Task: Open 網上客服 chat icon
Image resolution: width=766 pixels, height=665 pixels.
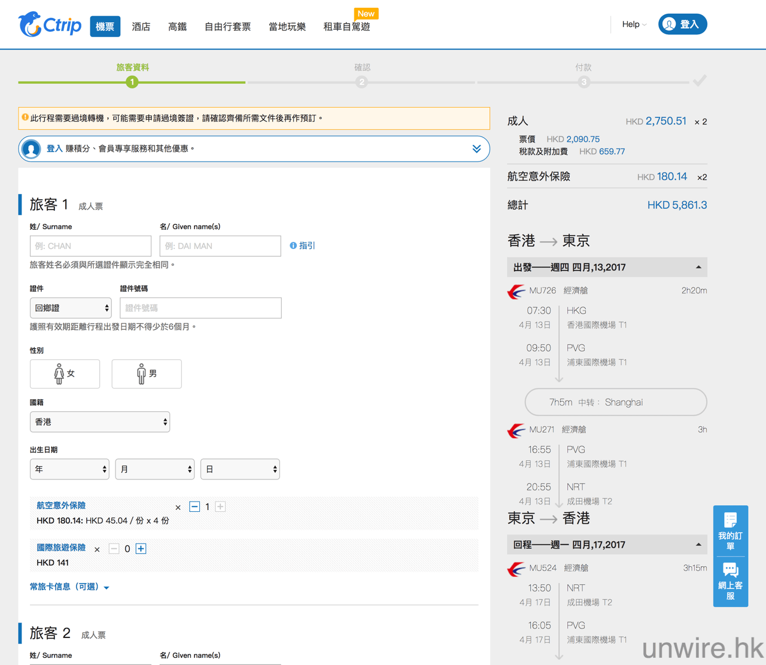Action: tap(730, 581)
